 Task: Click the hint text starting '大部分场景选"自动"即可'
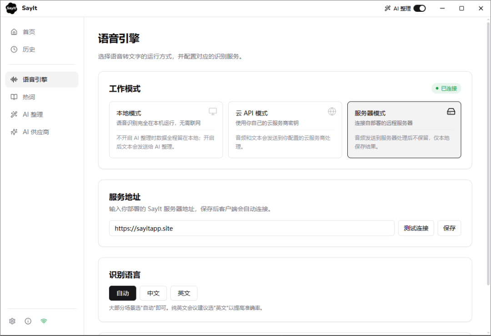click(187, 308)
